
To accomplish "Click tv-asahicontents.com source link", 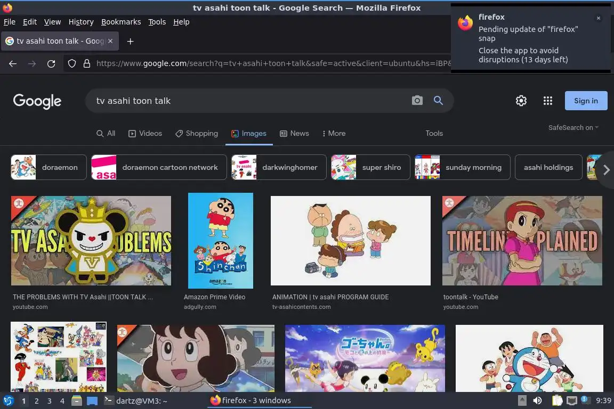I will pos(302,307).
